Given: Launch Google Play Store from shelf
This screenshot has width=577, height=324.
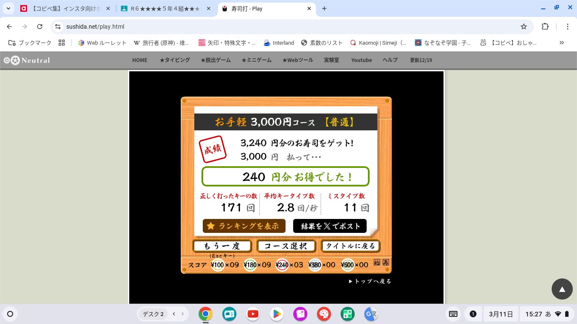Looking at the screenshot, I should point(277,314).
